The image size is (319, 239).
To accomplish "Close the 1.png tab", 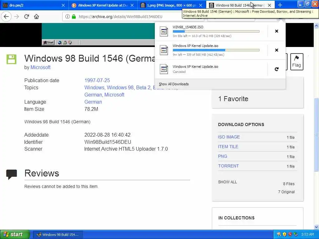I will pos(201,5).
